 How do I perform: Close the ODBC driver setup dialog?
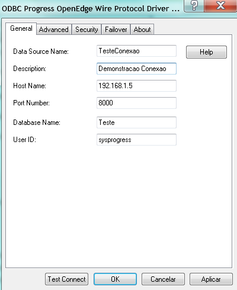click(x=220, y=5)
